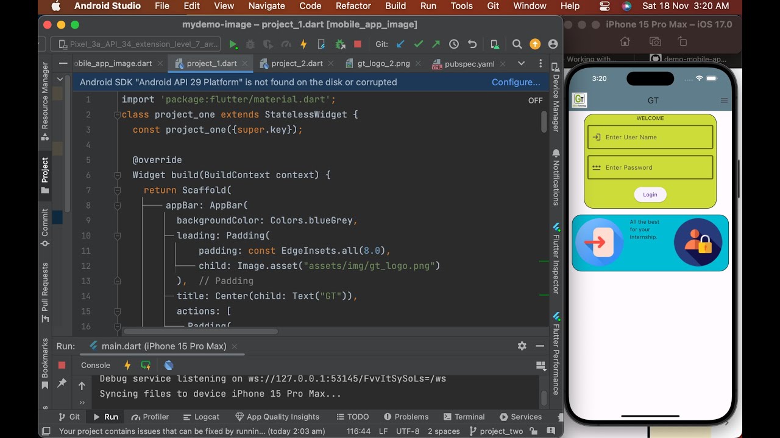
Task: Click the Stop red square in the main toolbar
Action: coord(358,44)
